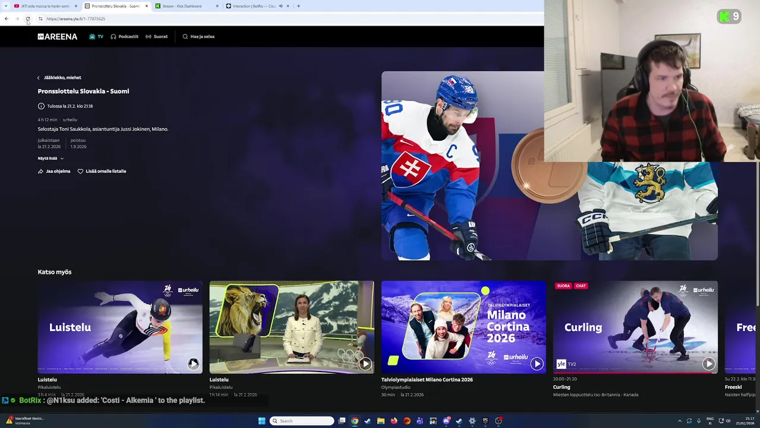
Task: Open the Yle Areena logo home link
Action: (x=58, y=36)
